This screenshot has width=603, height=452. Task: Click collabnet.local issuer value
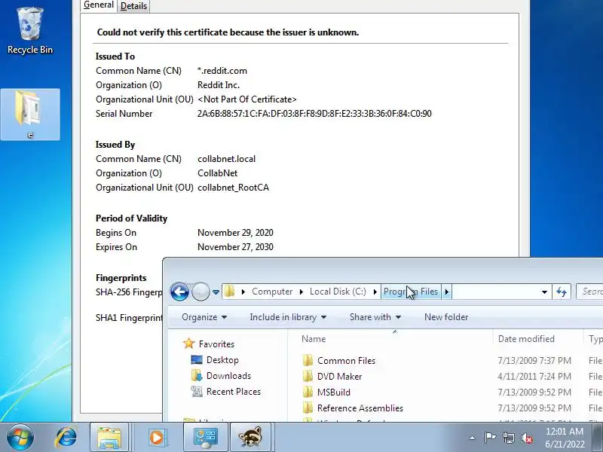(227, 159)
